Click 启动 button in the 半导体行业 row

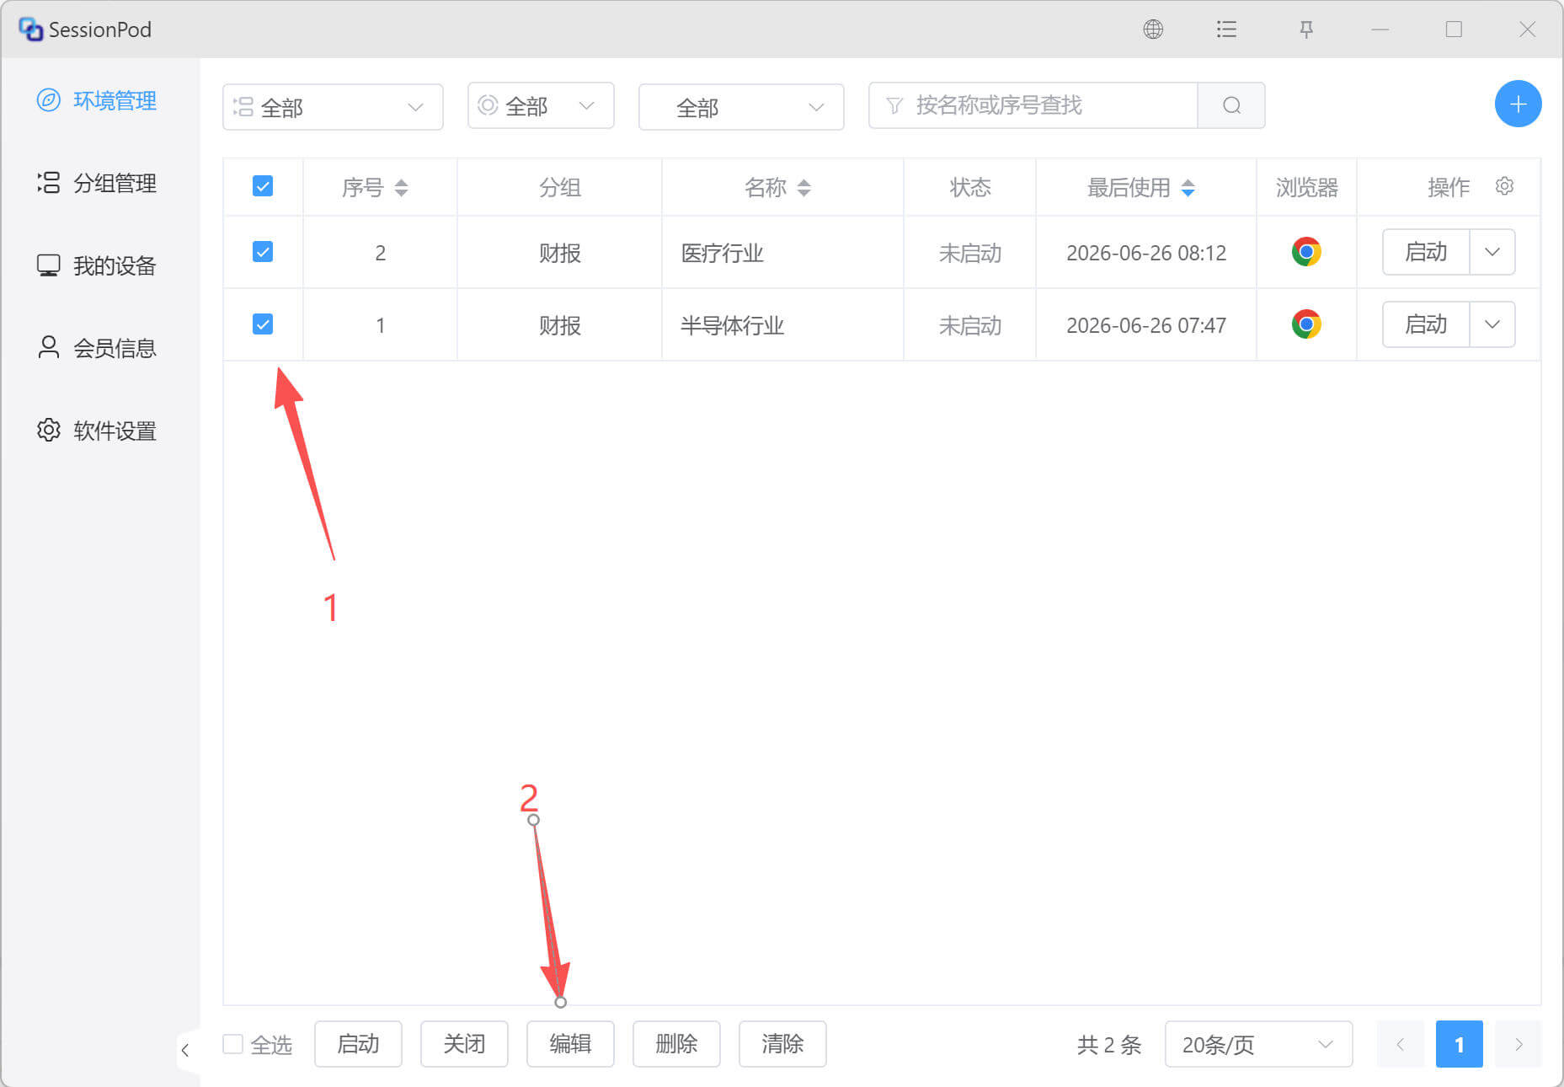coord(1426,324)
